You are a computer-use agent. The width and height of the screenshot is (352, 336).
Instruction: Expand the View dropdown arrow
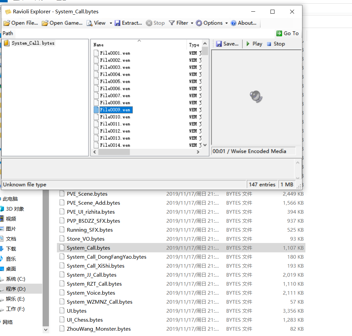coord(111,23)
